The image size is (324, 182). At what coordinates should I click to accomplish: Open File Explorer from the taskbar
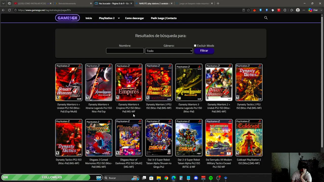[x=159, y=178]
